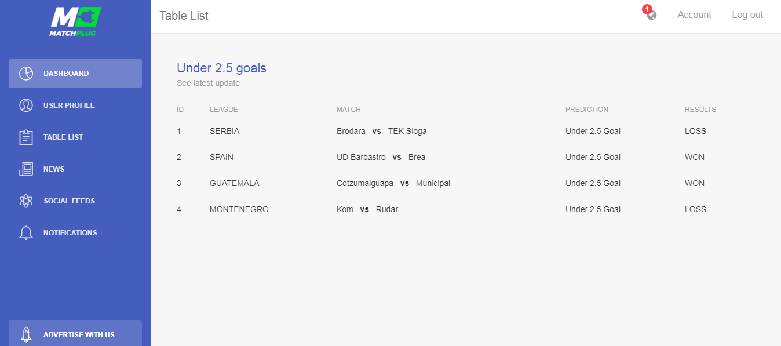Click the Log out link

tap(747, 15)
